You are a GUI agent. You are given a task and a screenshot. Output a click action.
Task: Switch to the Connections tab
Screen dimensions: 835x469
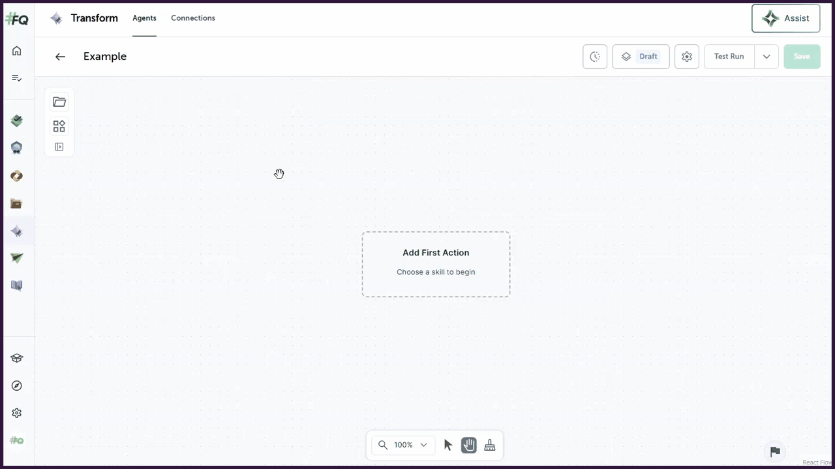[x=192, y=18]
